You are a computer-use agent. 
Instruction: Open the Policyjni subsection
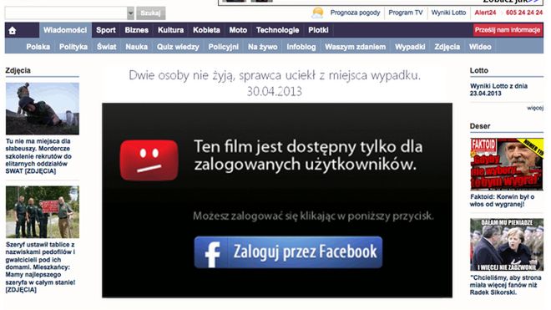click(x=224, y=47)
